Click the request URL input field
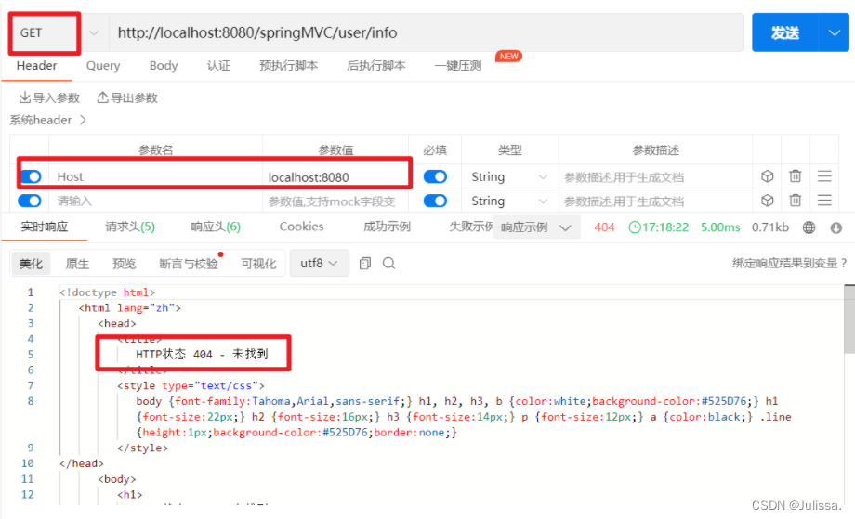855x519 pixels. 427,32
